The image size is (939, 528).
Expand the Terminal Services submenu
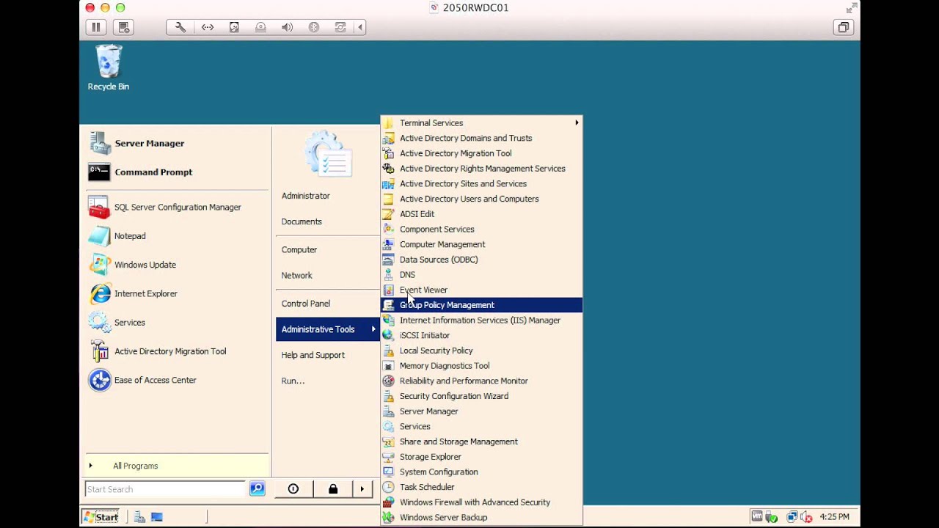pyautogui.click(x=481, y=123)
